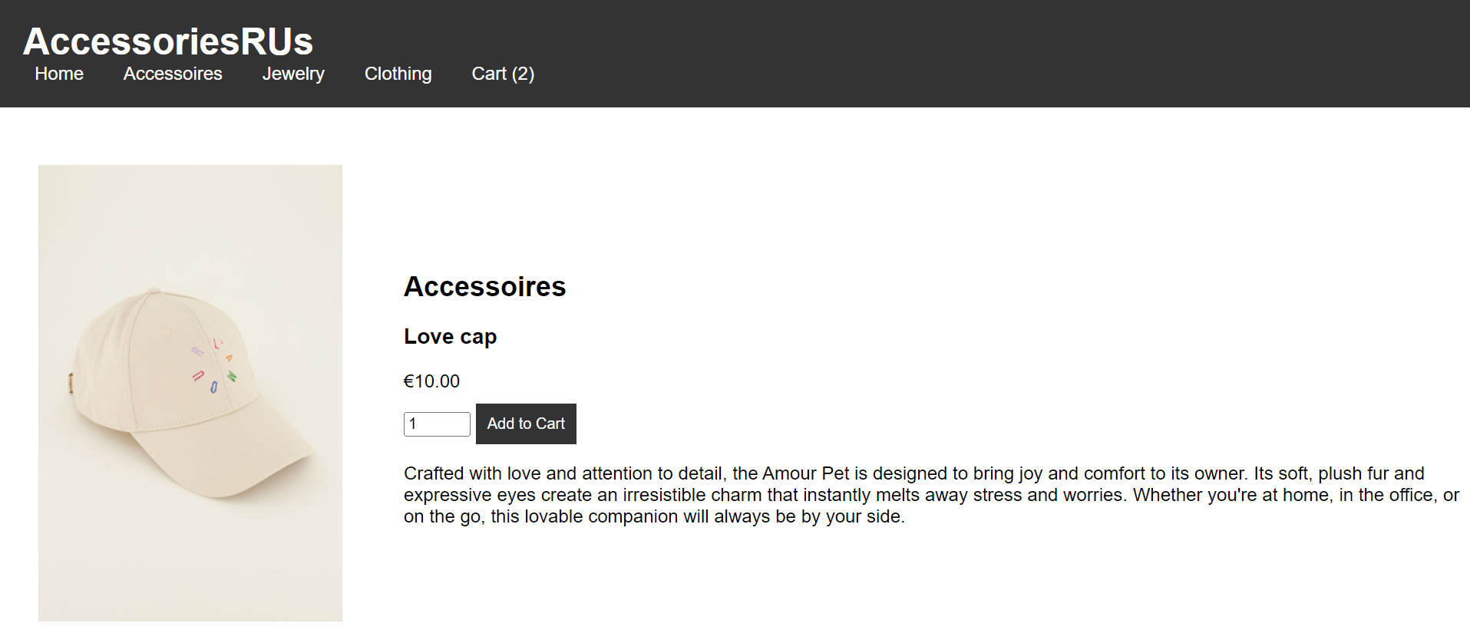
Task: Click Home in the dark navigation bar
Action: (x=58, y=74)
